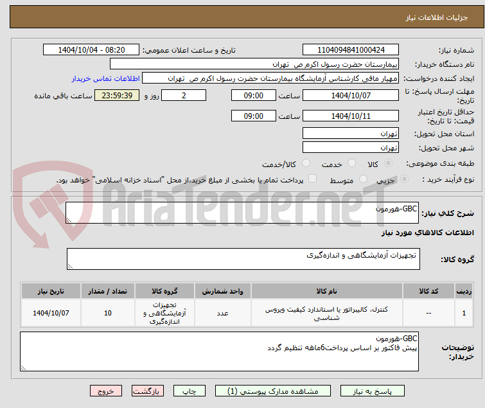
Task: Click the پاسخ به نیاز button
Action: (x=373, y=391)
